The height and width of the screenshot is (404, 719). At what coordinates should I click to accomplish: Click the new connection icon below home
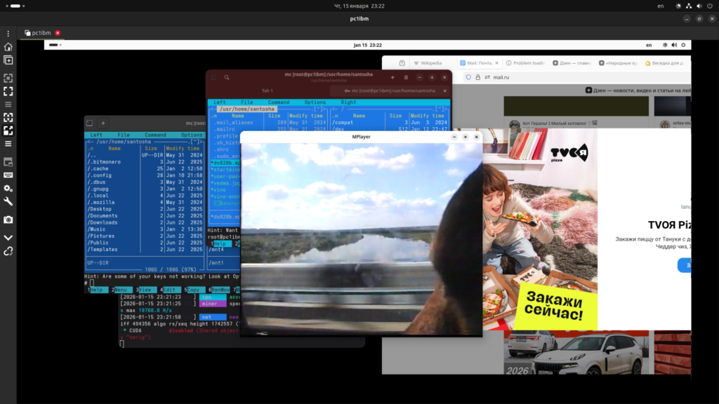pyautogui.click(x=8, y=60)
